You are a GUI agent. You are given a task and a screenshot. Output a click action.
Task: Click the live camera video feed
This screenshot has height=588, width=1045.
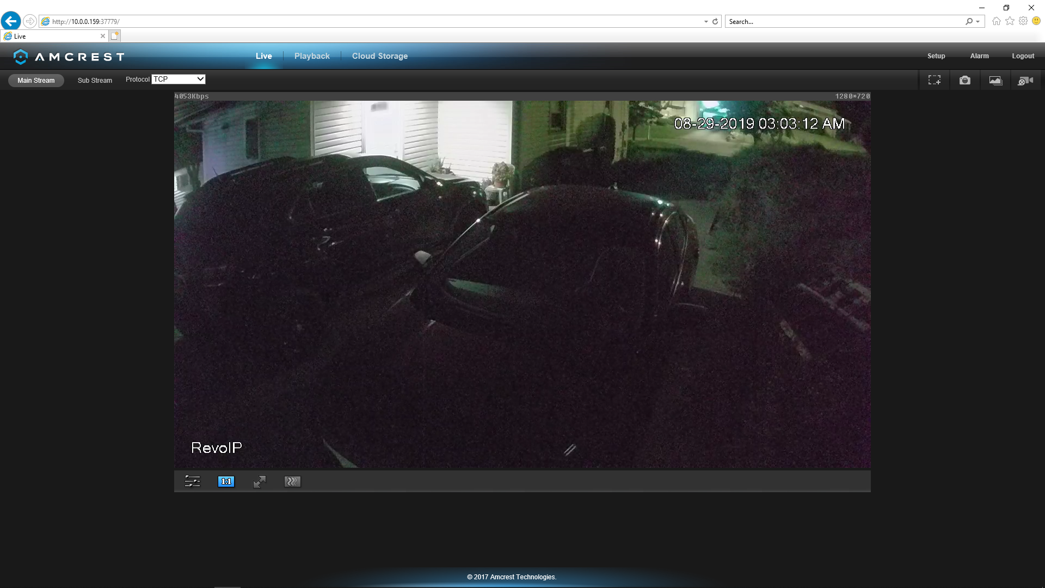point(522,284)
